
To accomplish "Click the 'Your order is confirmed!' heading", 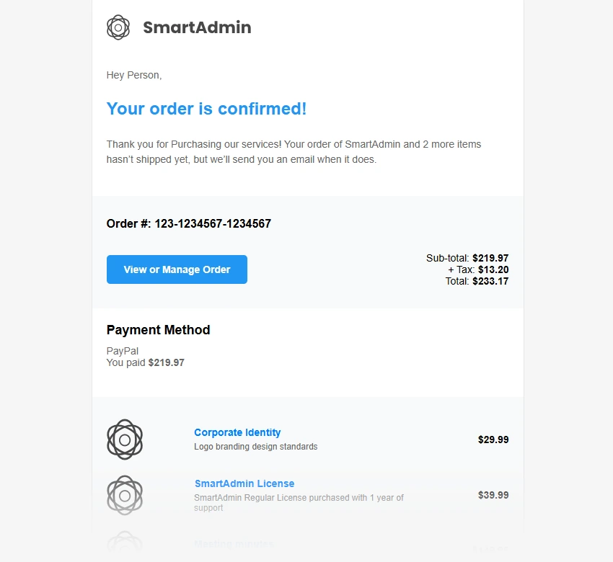I will coord(206,109).
